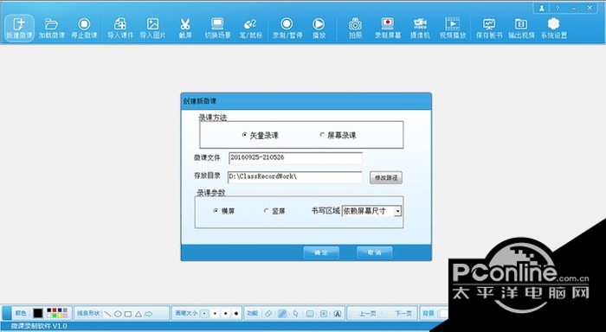Open the help question mark icon
The image size is (606, 332).
pos(558,8)
